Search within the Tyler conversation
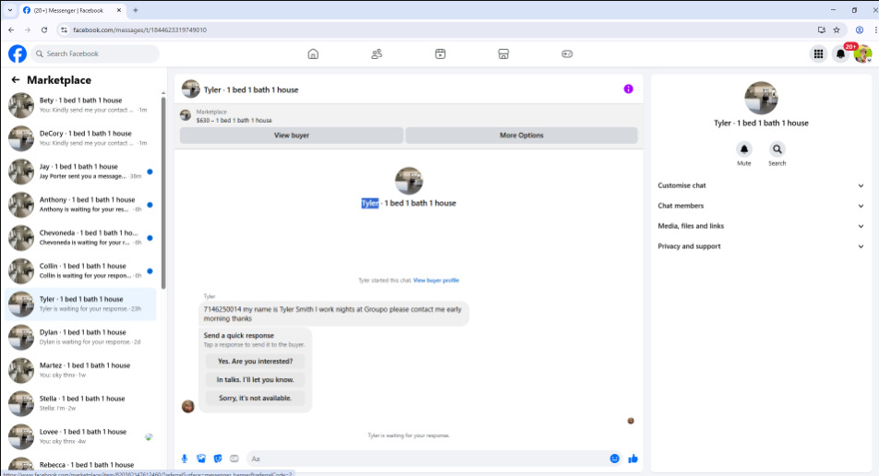This screenshot has width=879, height=476. 777,149
